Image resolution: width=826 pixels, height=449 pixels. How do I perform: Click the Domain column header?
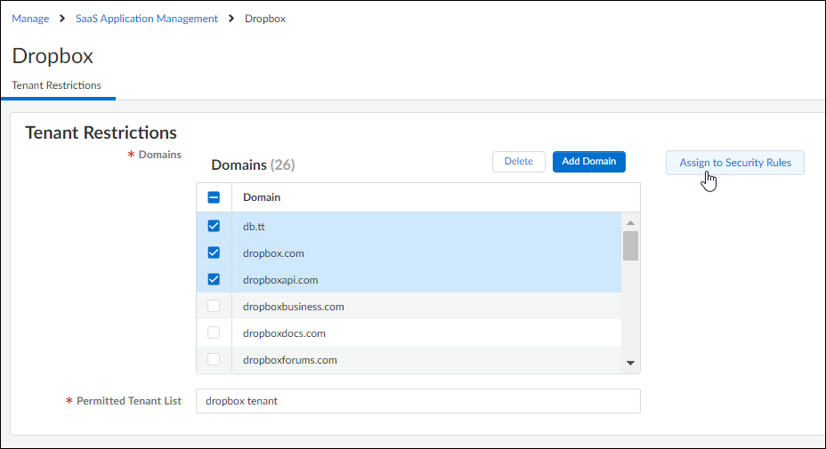262,197
